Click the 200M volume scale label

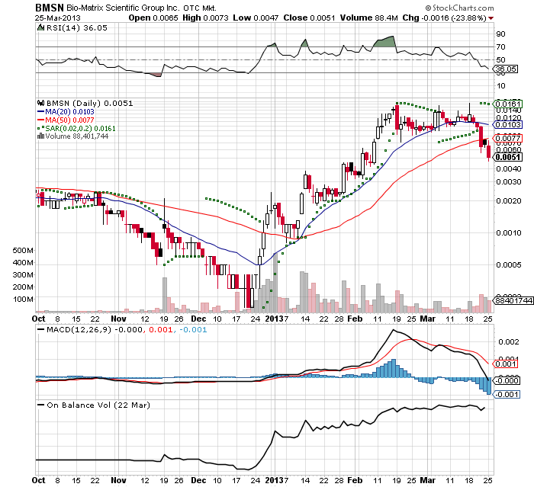(23, 287)
